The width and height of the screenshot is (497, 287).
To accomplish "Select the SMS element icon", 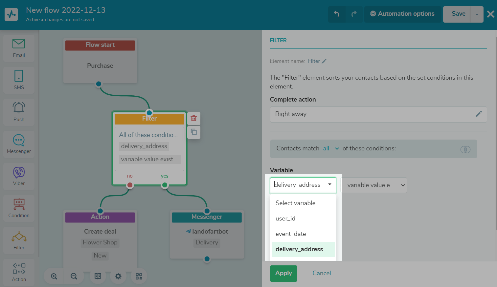I will click(19, 80).
